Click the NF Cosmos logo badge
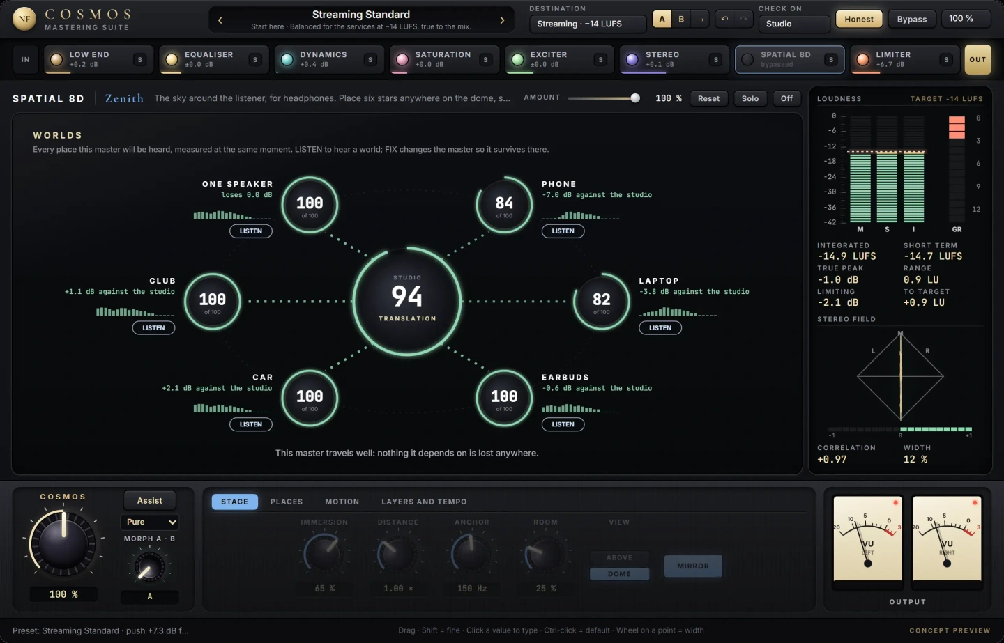This screenshot has width=1004, height=643. tap(24, 19)
